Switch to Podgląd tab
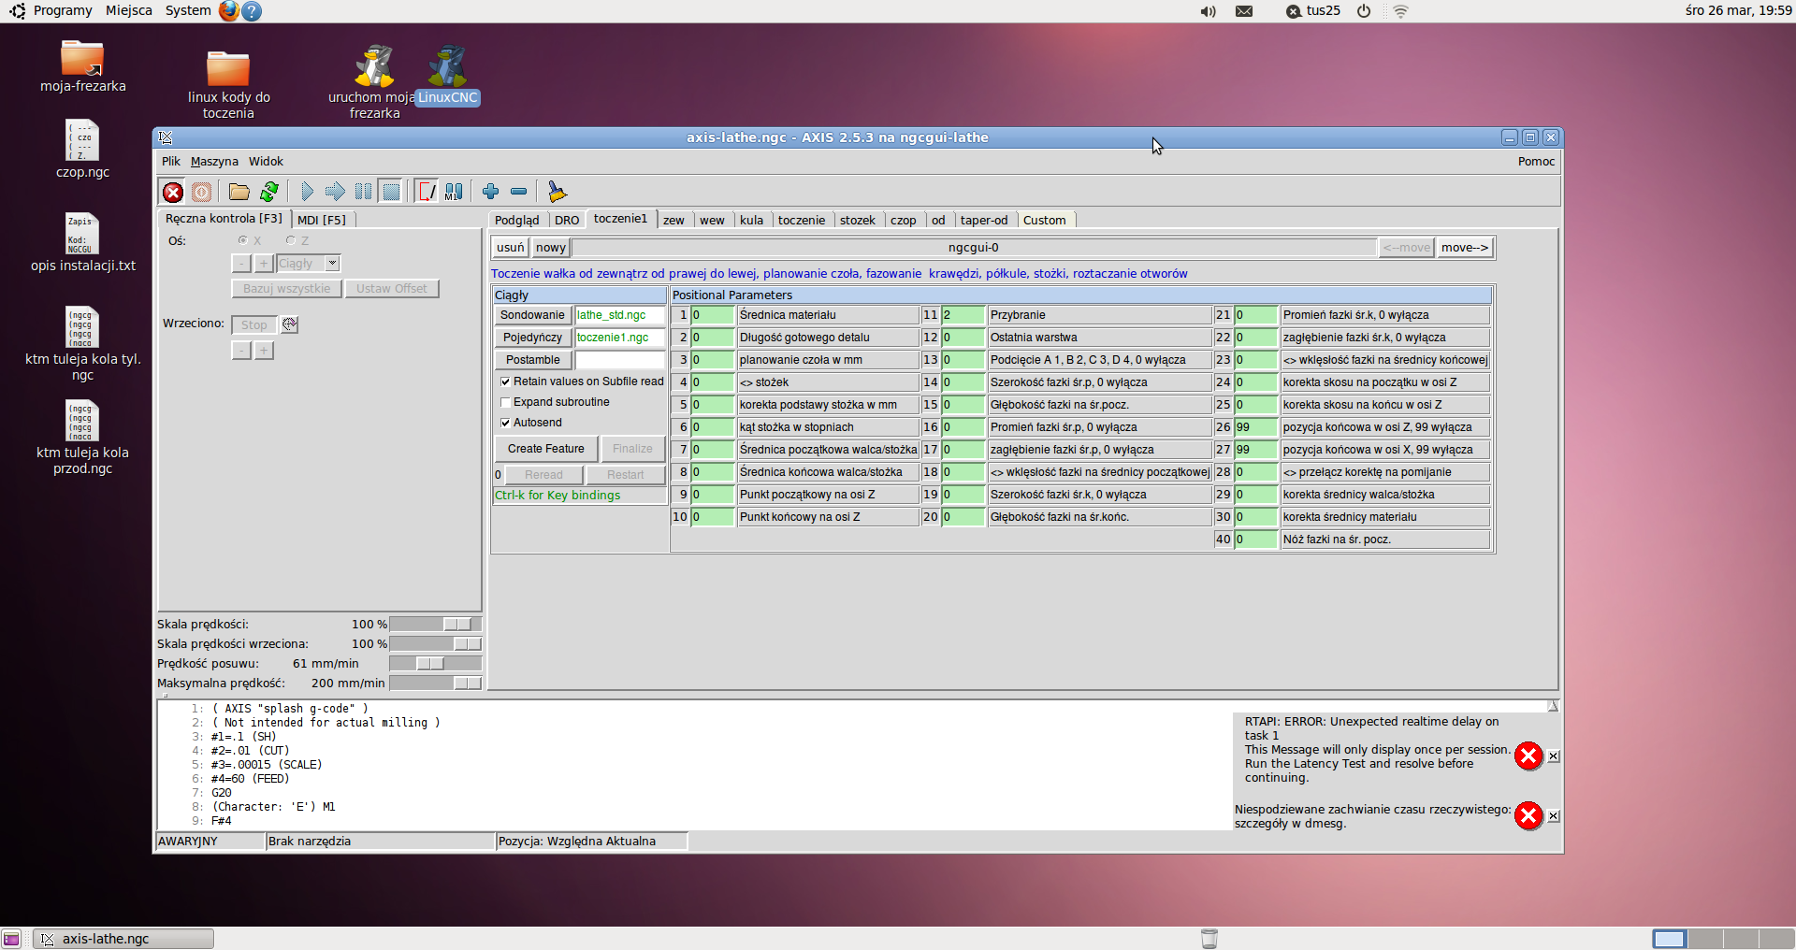 (517, 221)
